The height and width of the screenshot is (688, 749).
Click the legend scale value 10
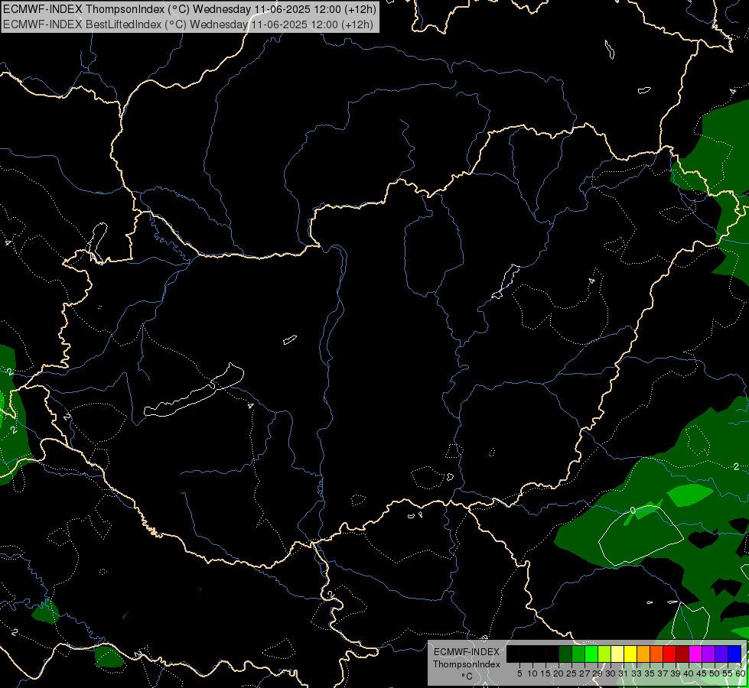[532, 673]
